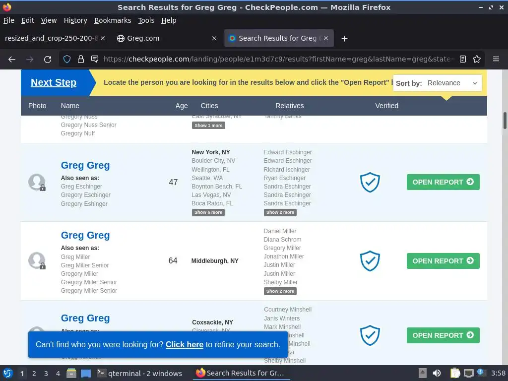Open the Greg Greg name link aged 47
508x381 pixels.
(85, 165)
